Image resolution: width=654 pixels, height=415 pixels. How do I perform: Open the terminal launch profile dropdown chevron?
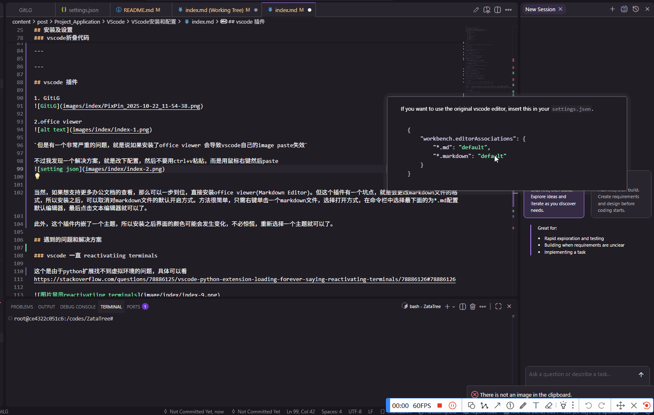(x=454, y=307)
